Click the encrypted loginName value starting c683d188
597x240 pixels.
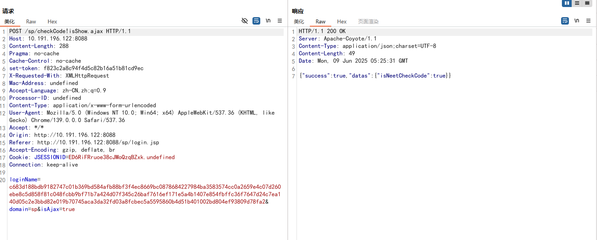click(x=145, y=194)
